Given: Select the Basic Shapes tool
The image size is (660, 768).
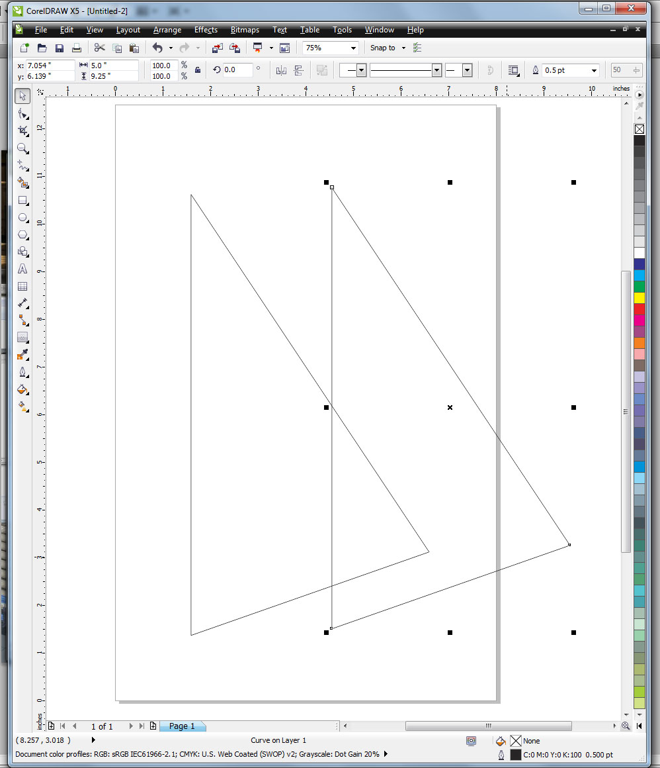Looking at the screenshot, I should pos(22,252).
